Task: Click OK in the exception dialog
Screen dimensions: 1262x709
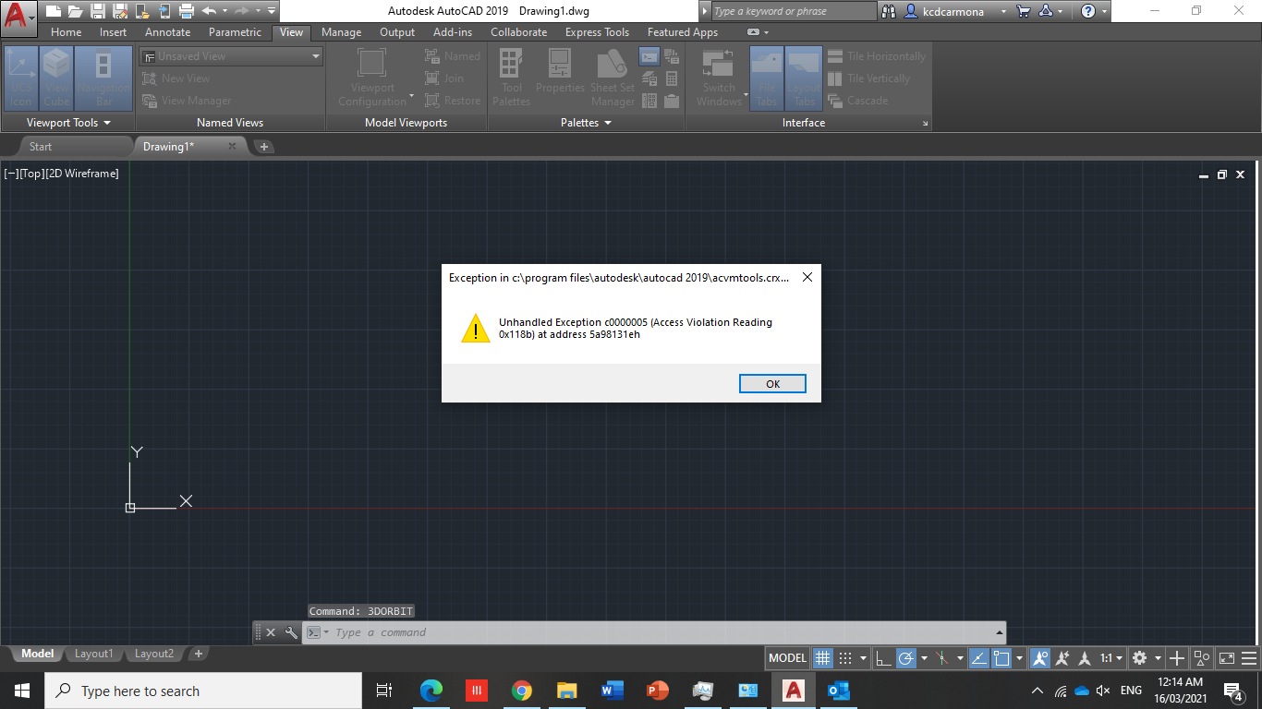Action: point(772,384)
